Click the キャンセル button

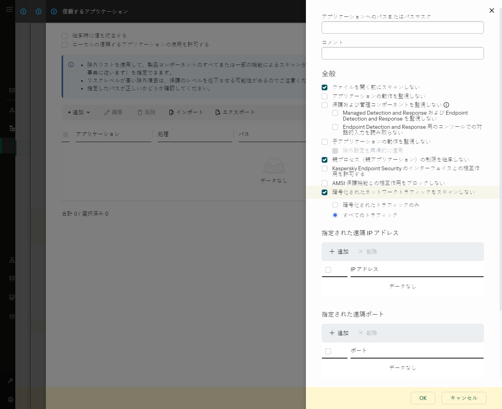click(x=464, y=398)
